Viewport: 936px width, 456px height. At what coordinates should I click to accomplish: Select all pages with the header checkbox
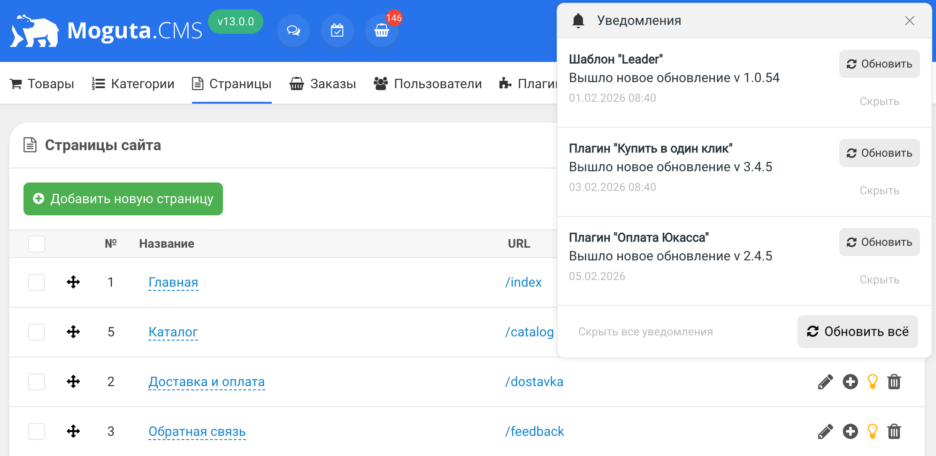[36, 243]
